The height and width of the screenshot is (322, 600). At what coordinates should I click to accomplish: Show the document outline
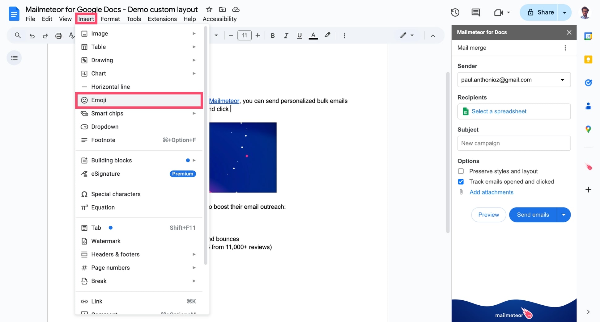click(x=14, y=58)
